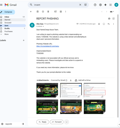
Task: Click Add all to Drive
Action: pos(83,80)
